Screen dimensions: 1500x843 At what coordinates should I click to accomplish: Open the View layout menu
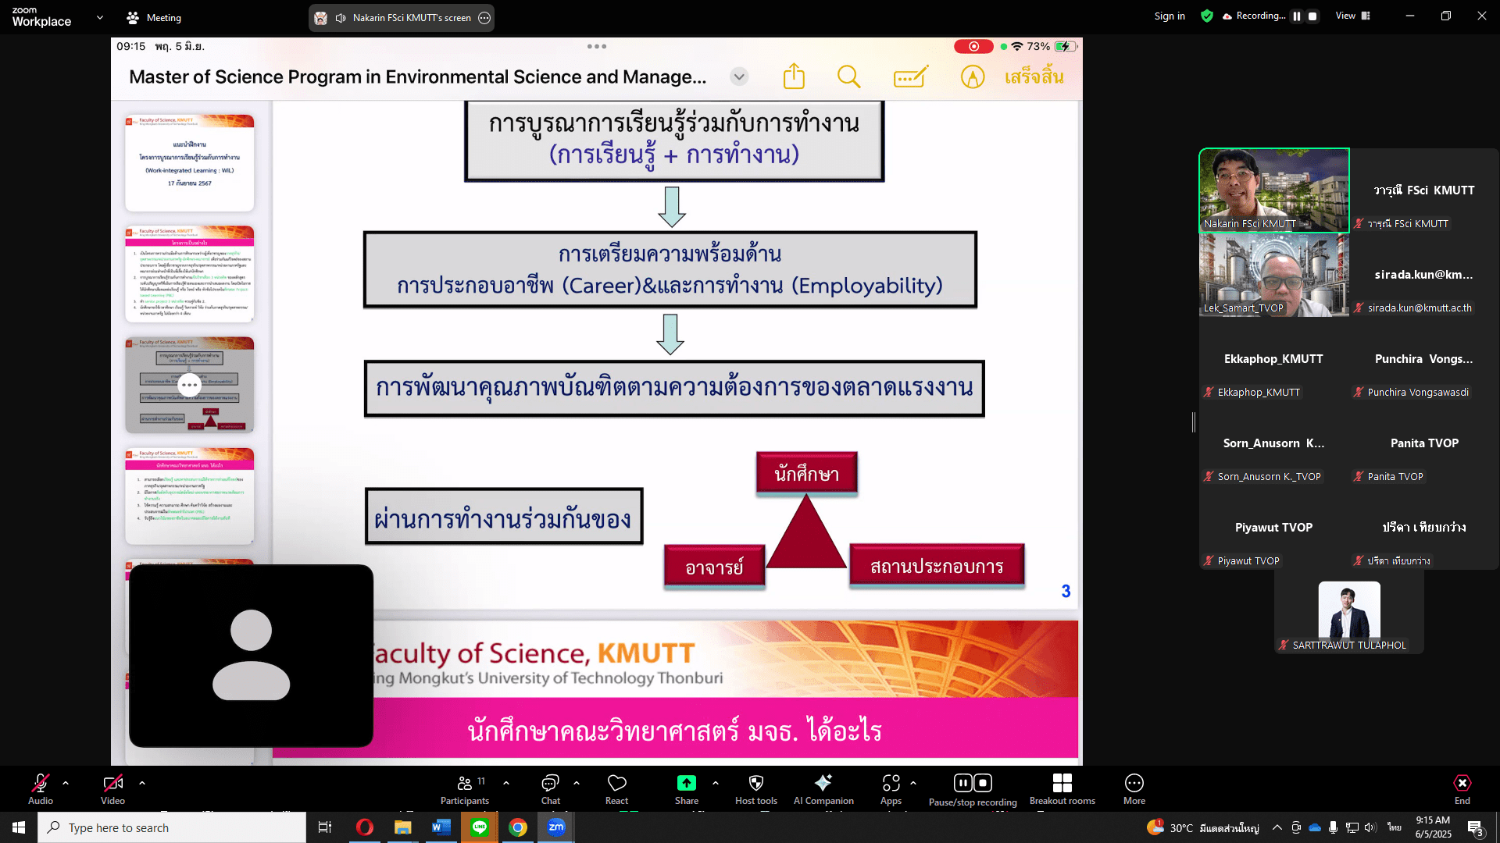coord(1353,16)
